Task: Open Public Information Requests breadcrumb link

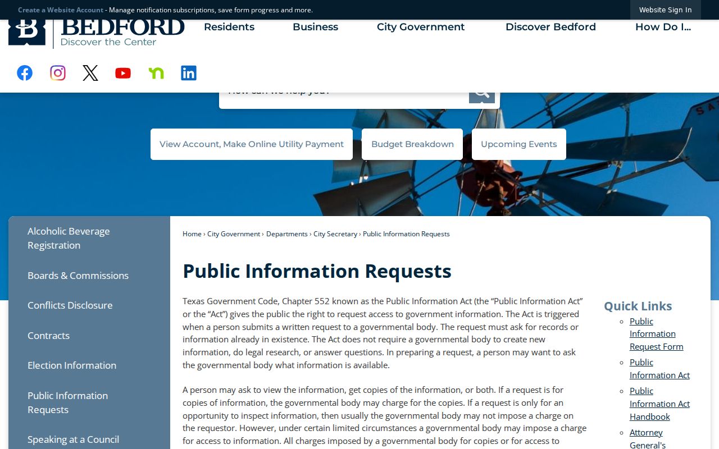Action: coord(406,234)
